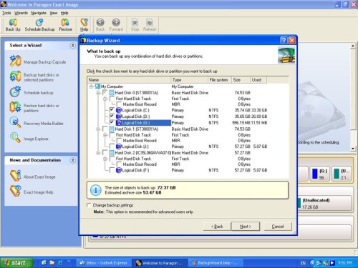Click the (G:) partition block in disk map
This screenshot has width=358, height=268.
320,174
